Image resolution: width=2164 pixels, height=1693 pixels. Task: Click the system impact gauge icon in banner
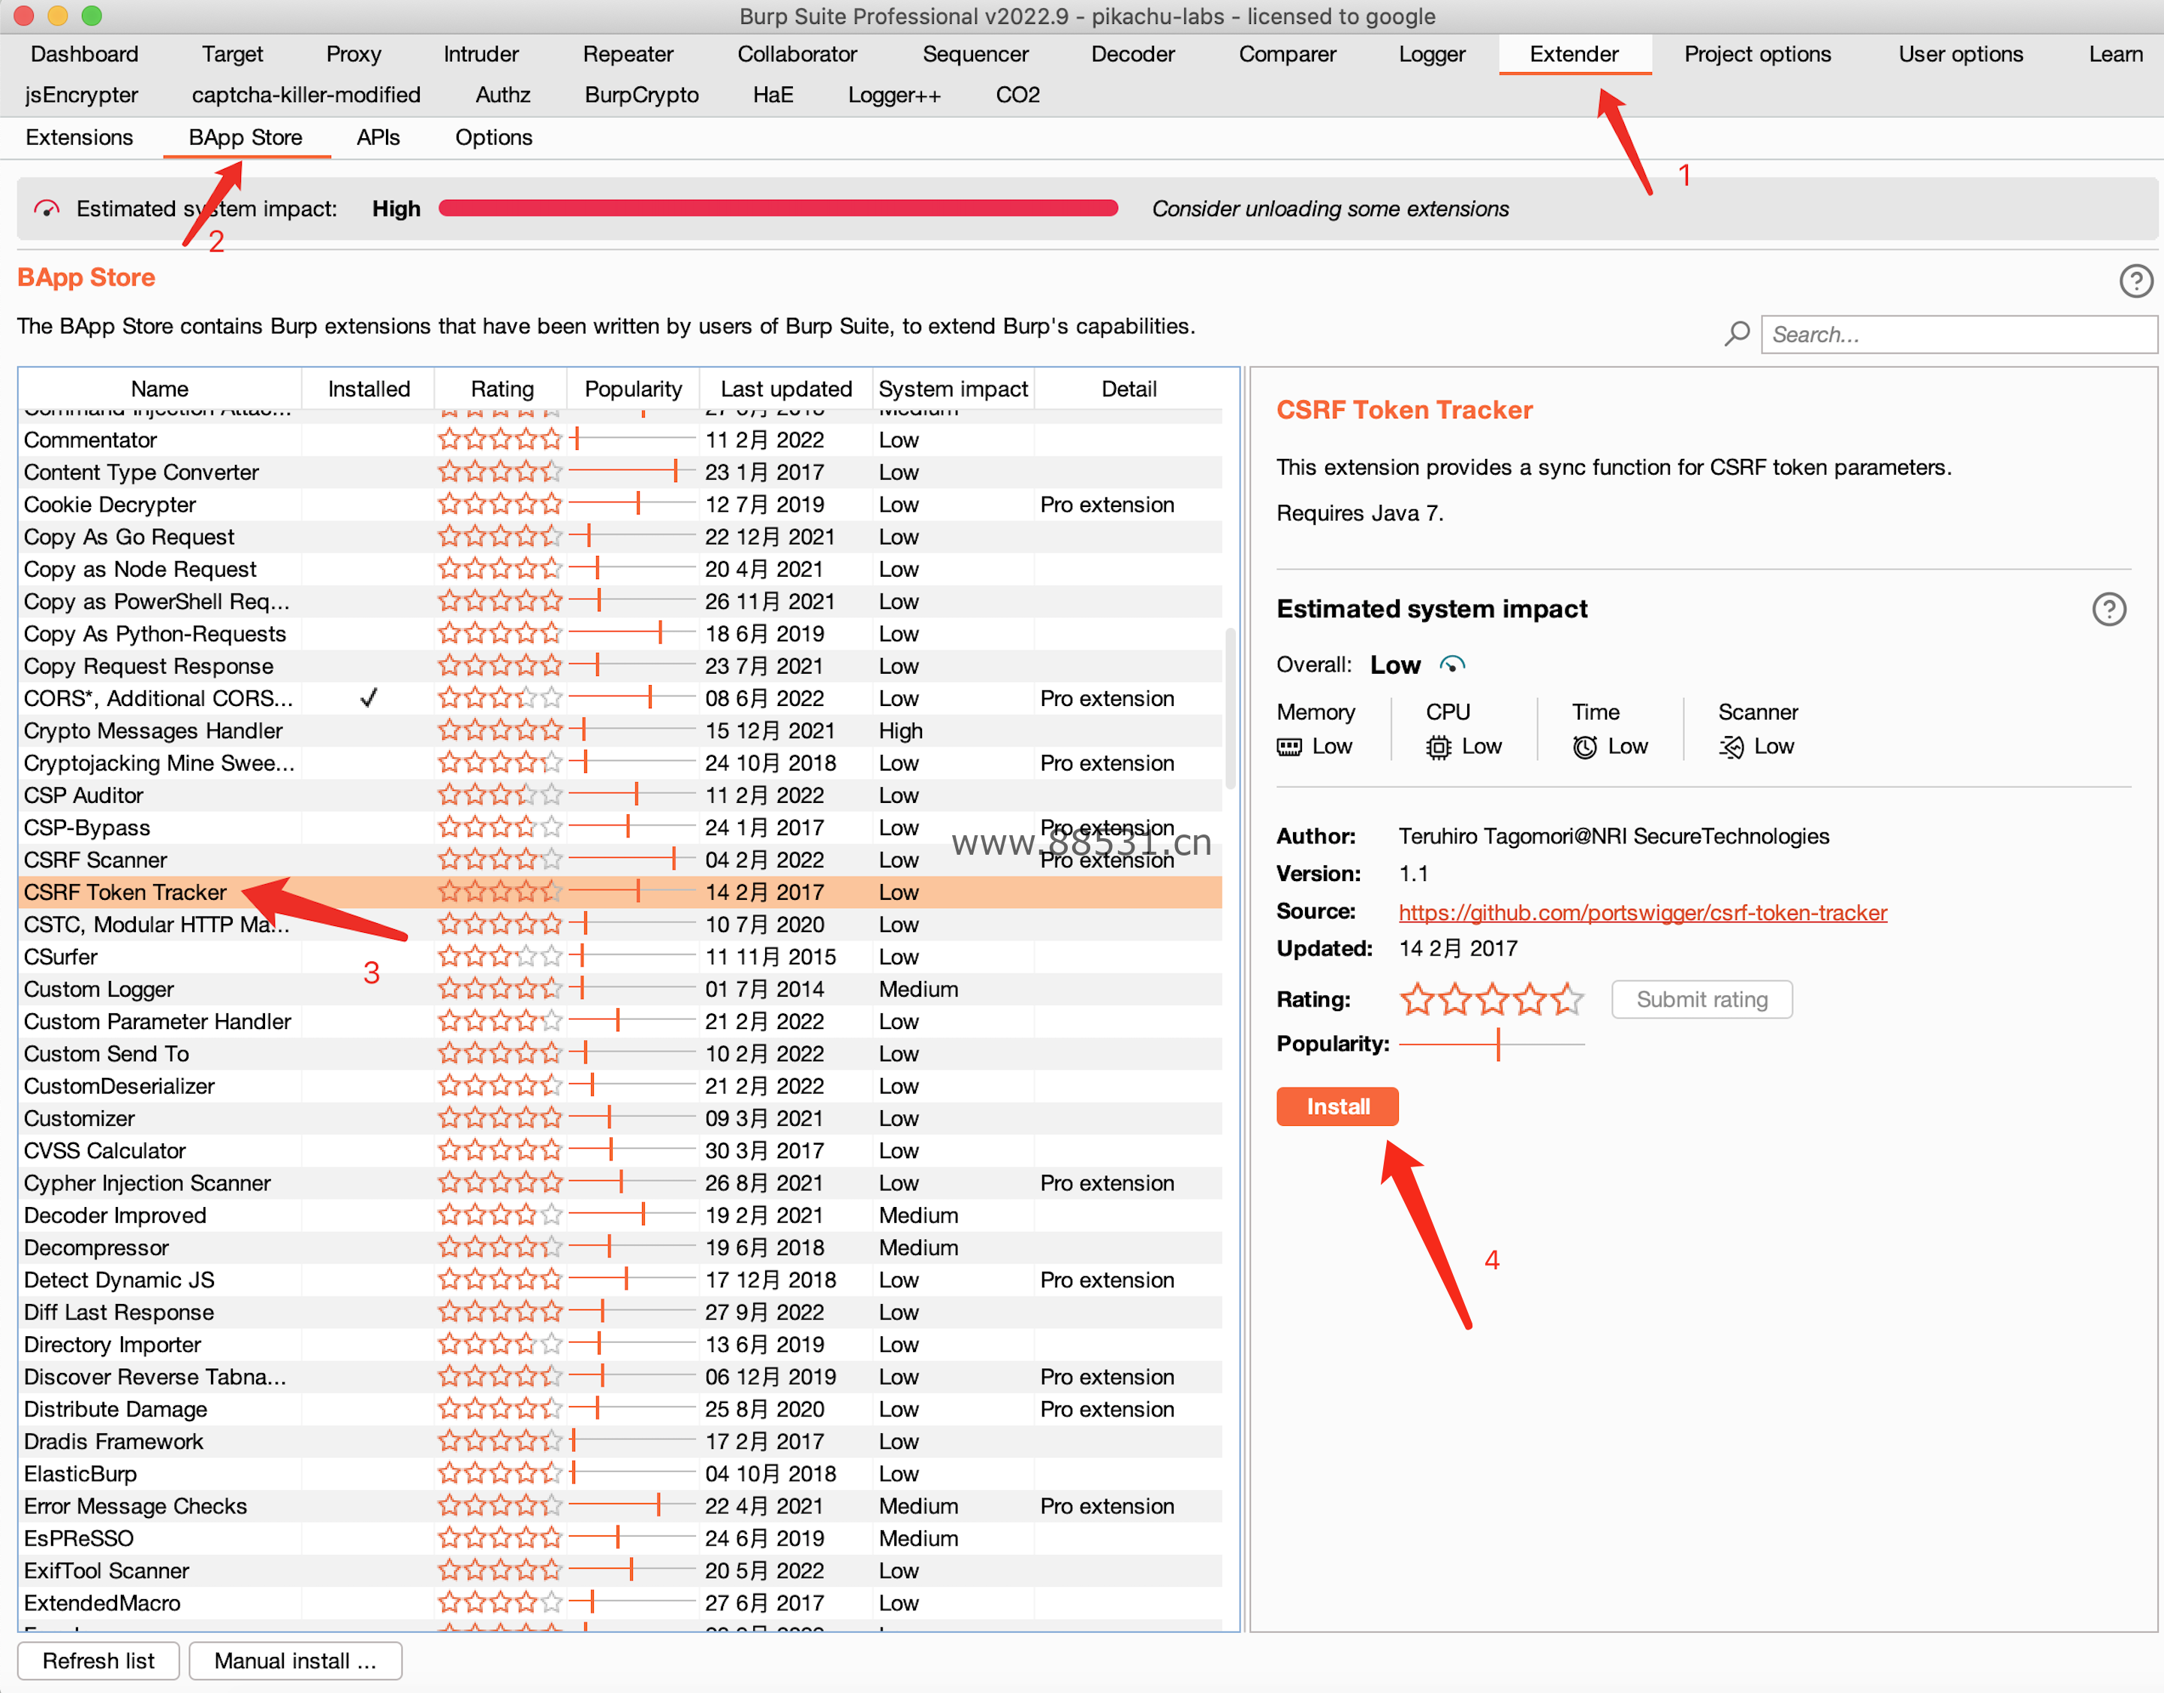point(47,209)
